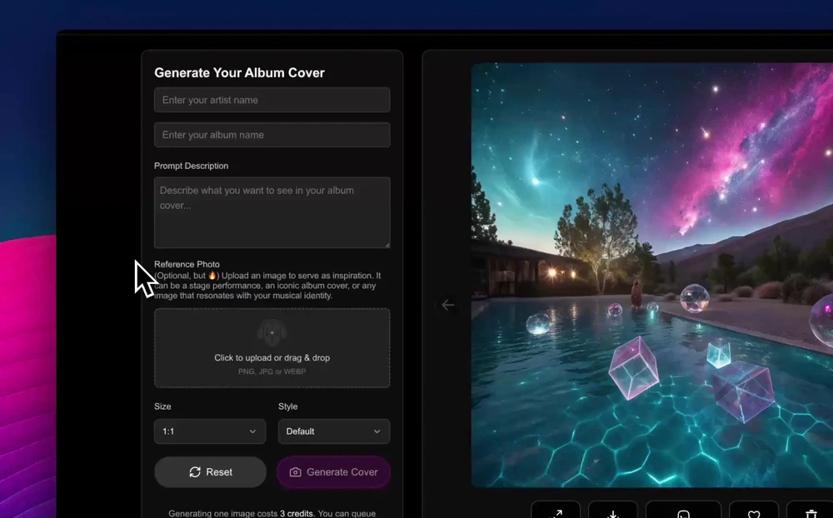Click the circular arrows icon beside Reset
833x518 pixels.
click(x=195, y=472)
